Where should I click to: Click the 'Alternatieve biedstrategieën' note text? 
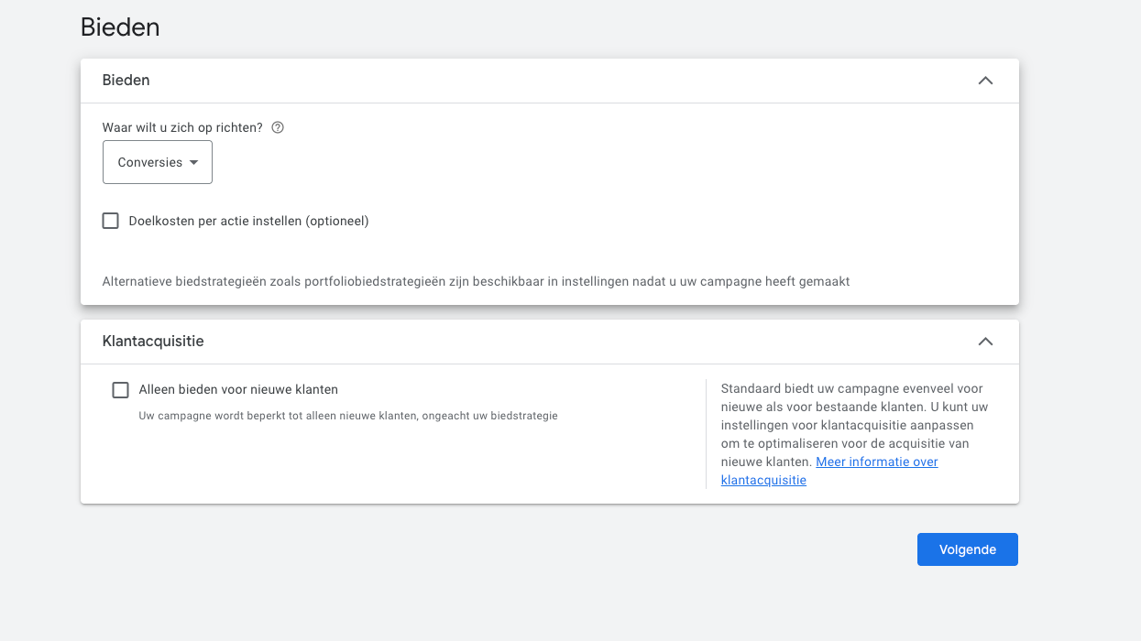[476, 282]
